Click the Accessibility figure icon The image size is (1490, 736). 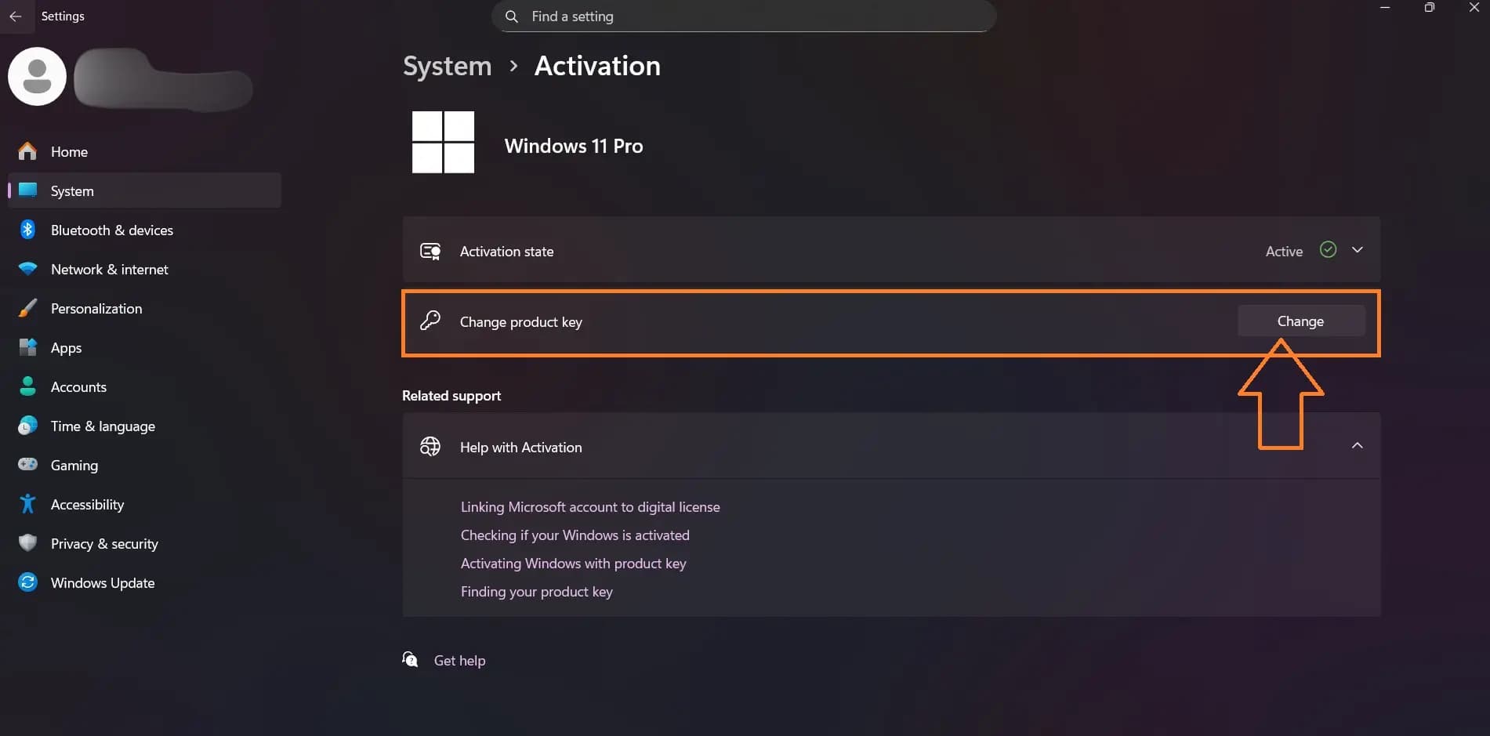pyautogui.click(x=27, y=504)
